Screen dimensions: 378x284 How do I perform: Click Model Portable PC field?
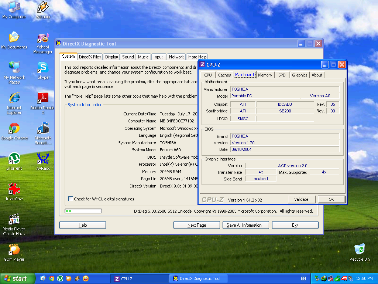(x=265, y=96)
